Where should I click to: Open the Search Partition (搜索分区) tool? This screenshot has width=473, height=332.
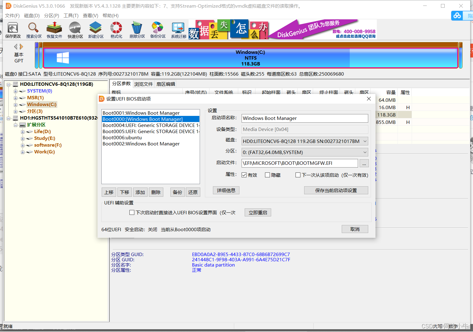[34, 30]
